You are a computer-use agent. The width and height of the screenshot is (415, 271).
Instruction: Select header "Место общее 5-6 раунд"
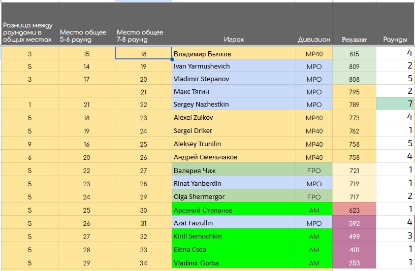click(86, 23)
